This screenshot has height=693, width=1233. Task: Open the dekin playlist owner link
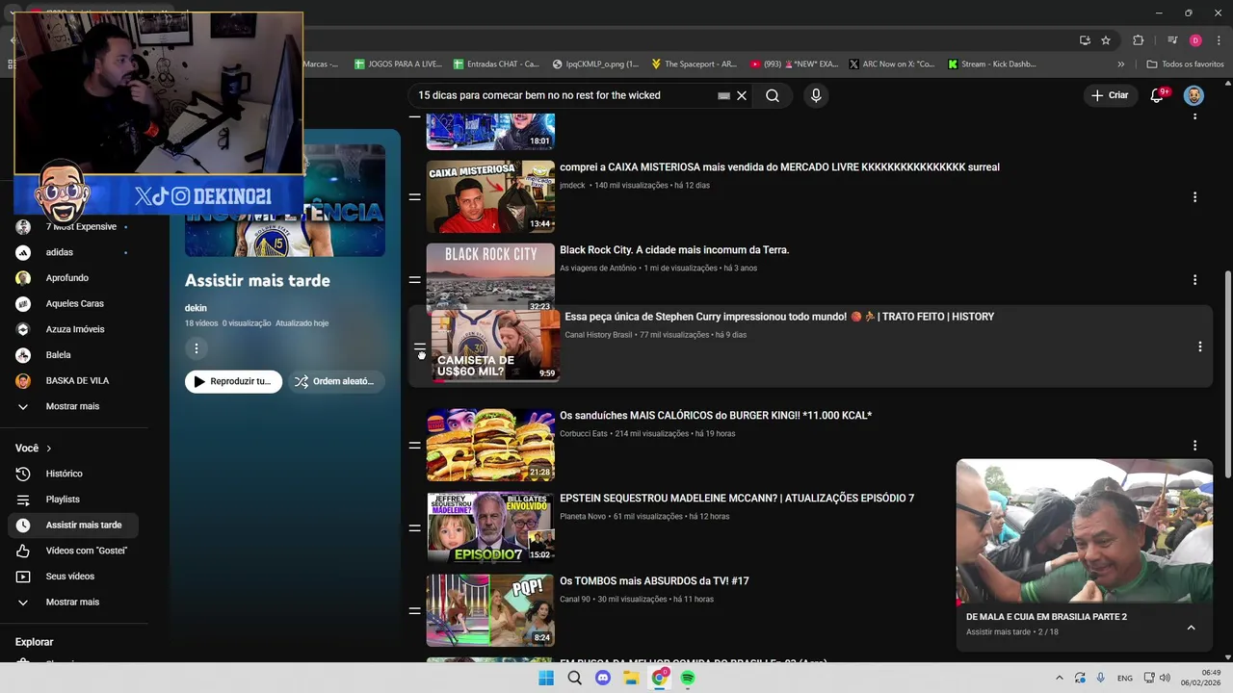coord(196,308)
